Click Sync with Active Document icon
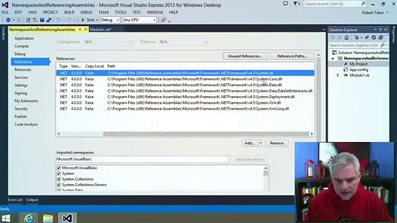This screenshot has width=397, height=223. click(x=368, y=37)
